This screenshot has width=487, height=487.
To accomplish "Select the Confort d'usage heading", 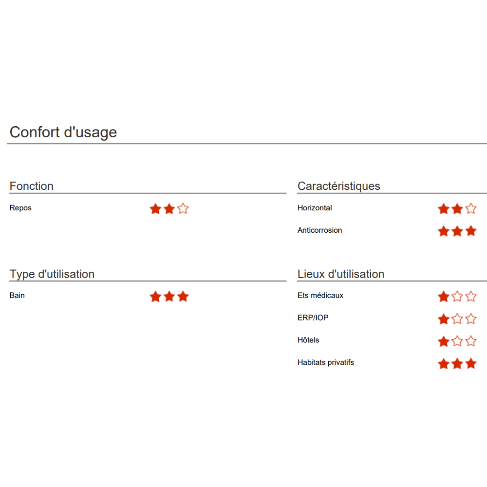I will coord(63,132).
